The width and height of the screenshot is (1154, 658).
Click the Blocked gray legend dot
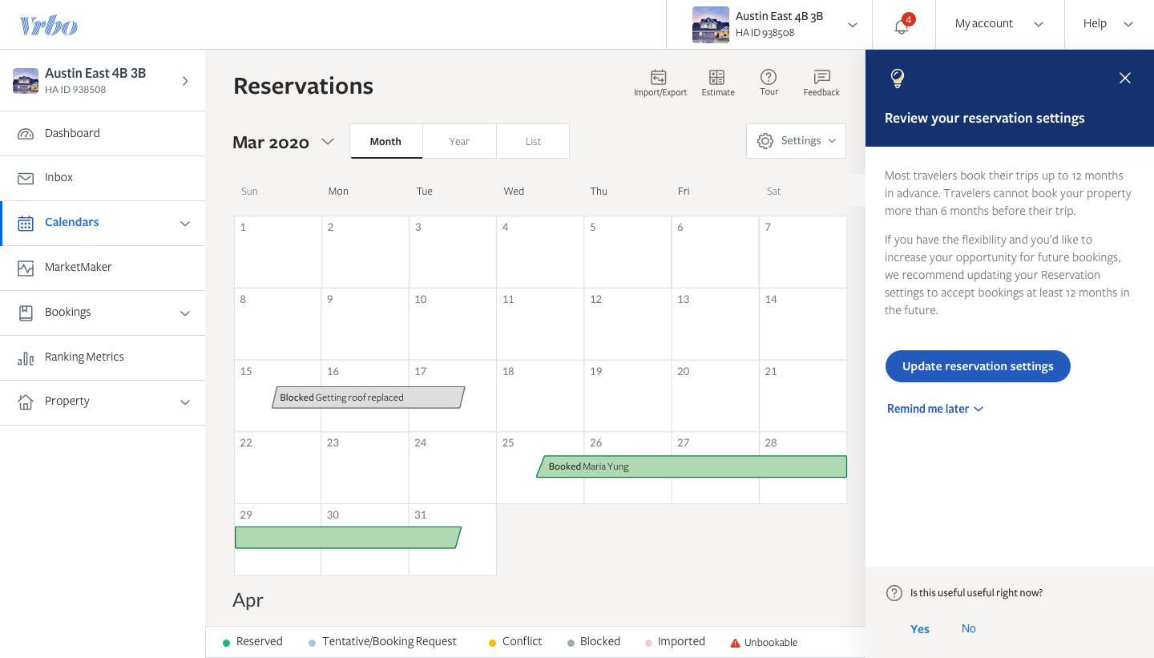click(x=571, y=643)
